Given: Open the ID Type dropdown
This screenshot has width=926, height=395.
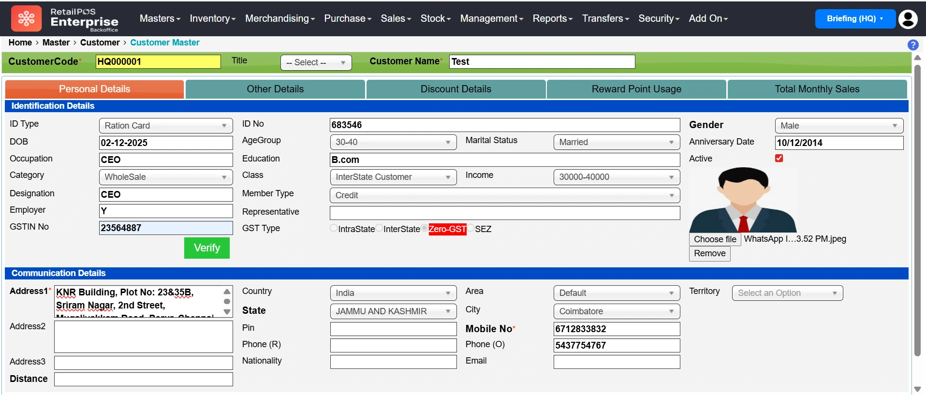Looking at the screenshot, I should pos(165,126).
